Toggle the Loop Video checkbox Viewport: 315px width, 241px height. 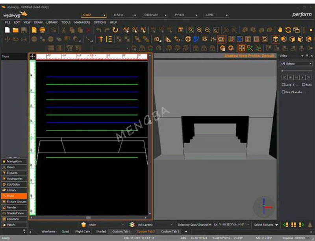(283, 85)
